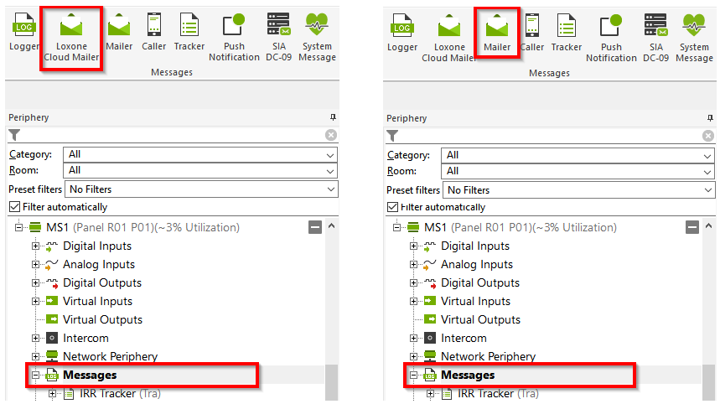Click System Message icon in right panel
720x404 pixels.
click(694, 39)
